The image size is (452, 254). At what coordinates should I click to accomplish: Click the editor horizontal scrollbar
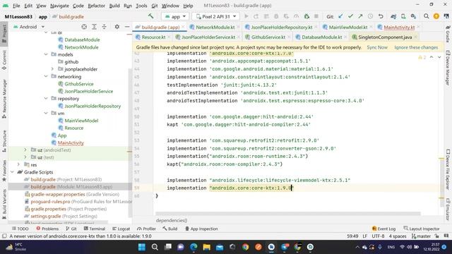pyautogui.click(x=287, y=213)
